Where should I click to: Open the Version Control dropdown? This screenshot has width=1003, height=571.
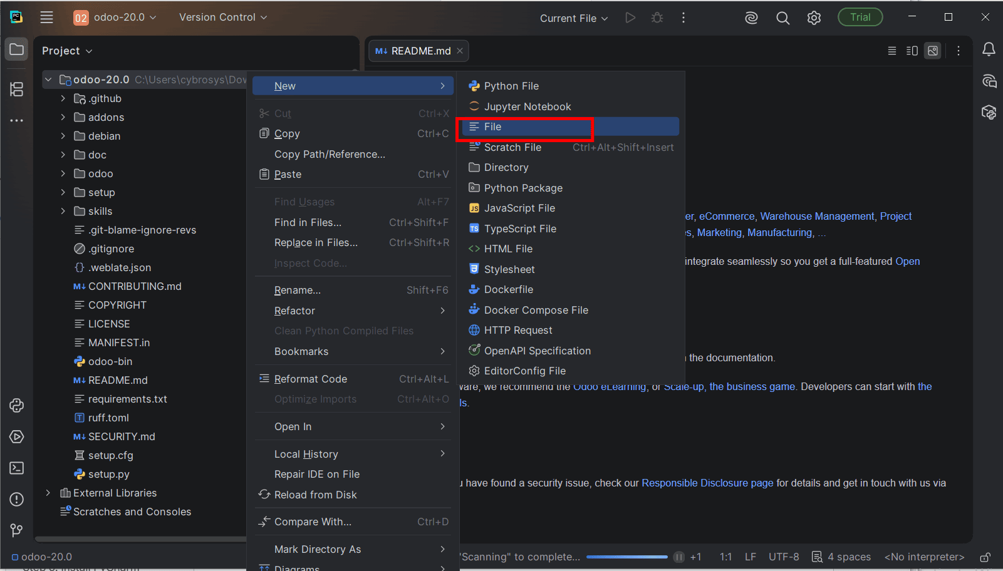pos(223,18)
